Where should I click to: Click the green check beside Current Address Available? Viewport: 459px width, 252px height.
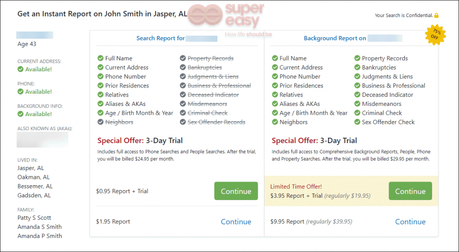click(20, 70)
